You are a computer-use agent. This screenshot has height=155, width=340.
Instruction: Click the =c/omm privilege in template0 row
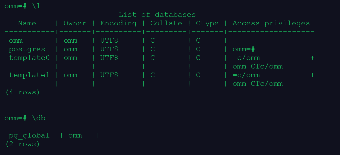click(x=246, y=58)
